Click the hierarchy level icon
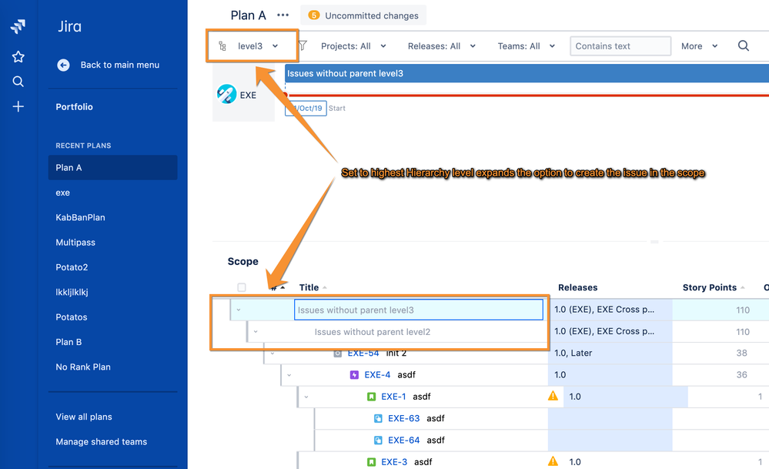This screenshot has height=469, width=769. (222, 46)
